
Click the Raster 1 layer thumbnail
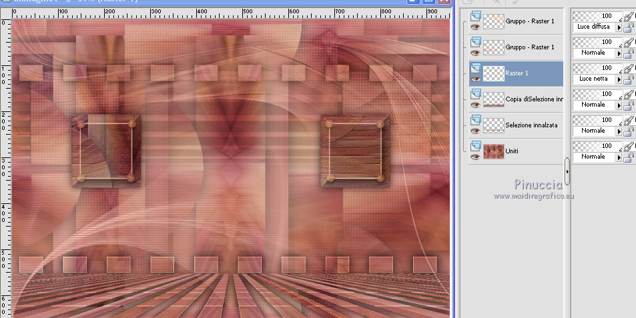coord(494,73)
